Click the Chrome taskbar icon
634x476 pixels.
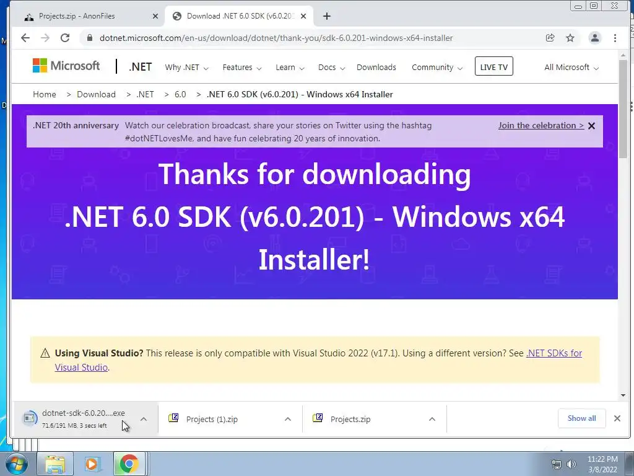click(x=129, y=464)
